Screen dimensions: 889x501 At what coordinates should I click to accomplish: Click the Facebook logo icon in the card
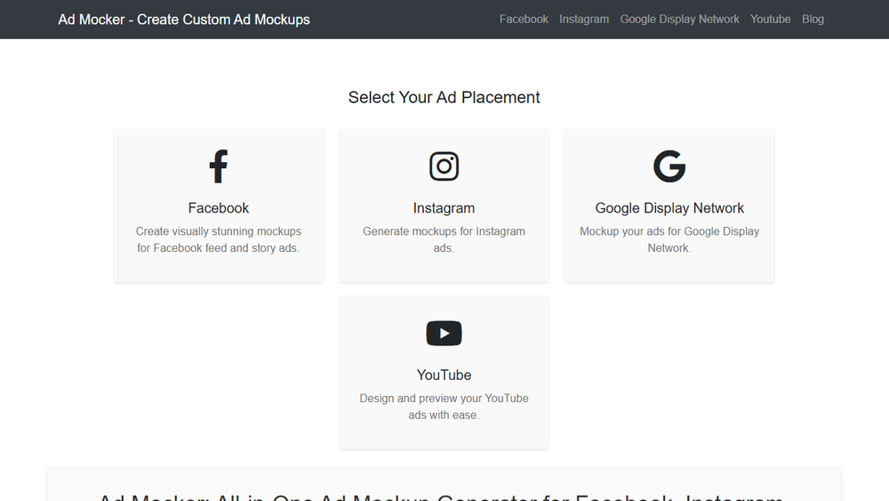point(219,166)
